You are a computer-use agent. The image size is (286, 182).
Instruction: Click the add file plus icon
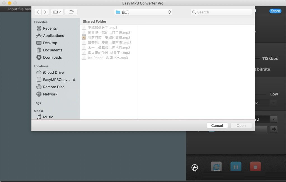[194, 167]
